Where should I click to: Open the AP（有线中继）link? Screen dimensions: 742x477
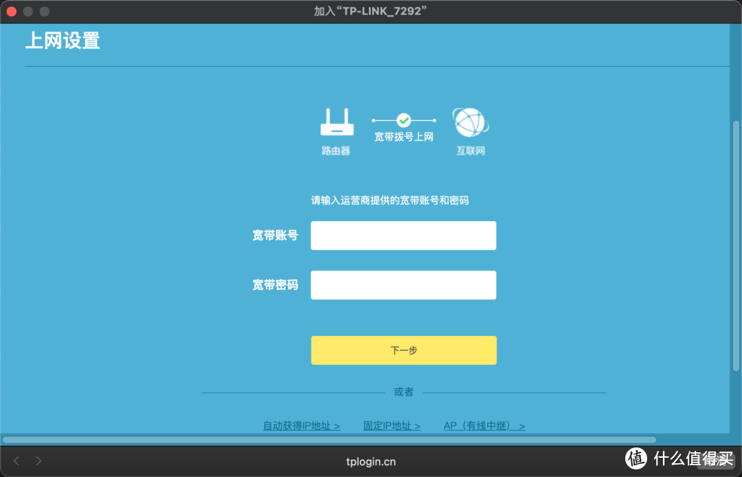484,425
